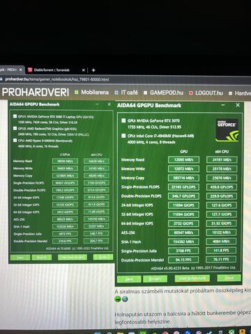This screenshot has width=251, height=334.
Task: Click the blue-gray emoji under the post
Action: (125, 299)
